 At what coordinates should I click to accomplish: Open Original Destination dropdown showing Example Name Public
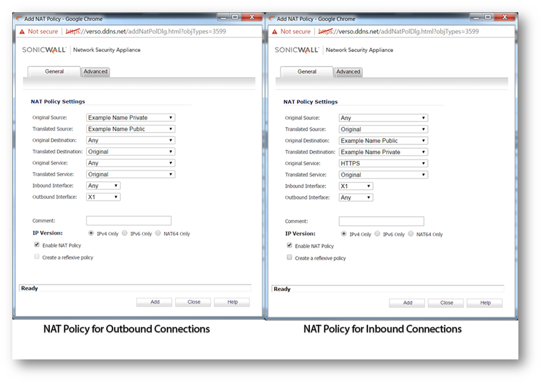383,141
